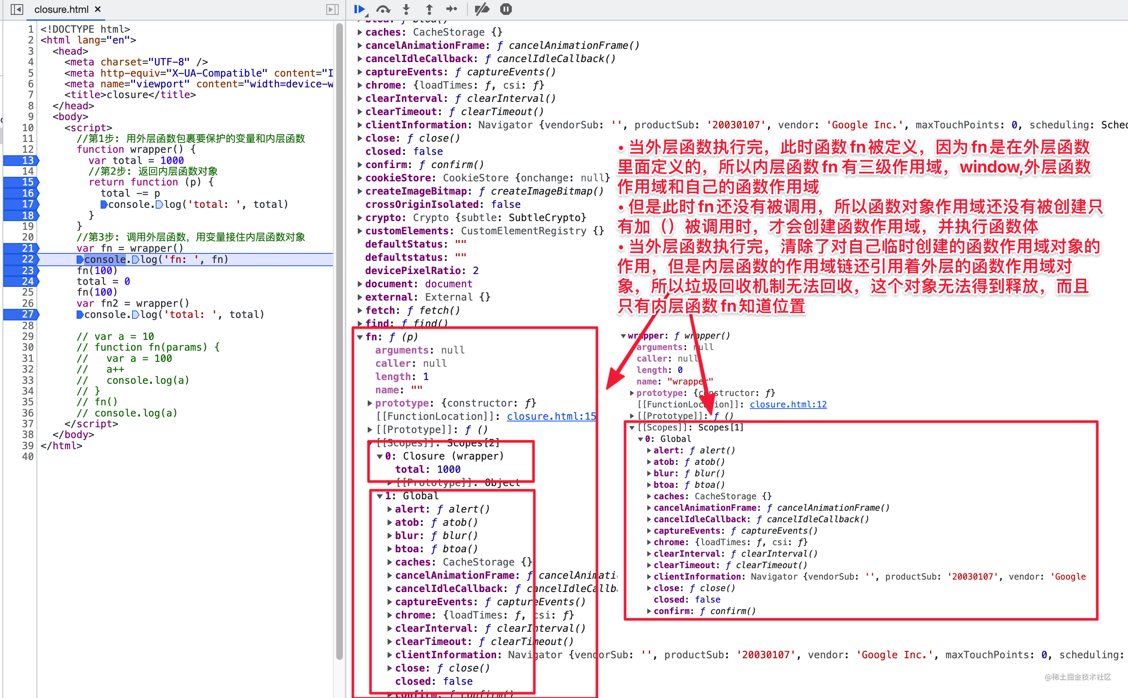Image resolution: width=1128 pixels, height=698 pixels.
Task: Resume script execution button
Action: point(360,9)
